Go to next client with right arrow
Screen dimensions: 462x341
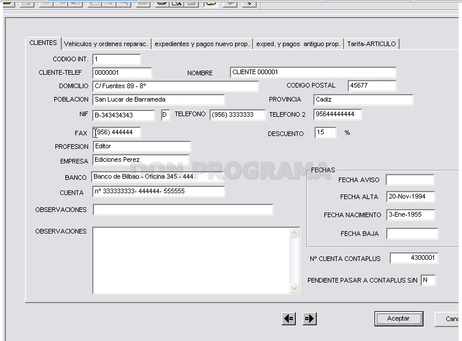310,319
